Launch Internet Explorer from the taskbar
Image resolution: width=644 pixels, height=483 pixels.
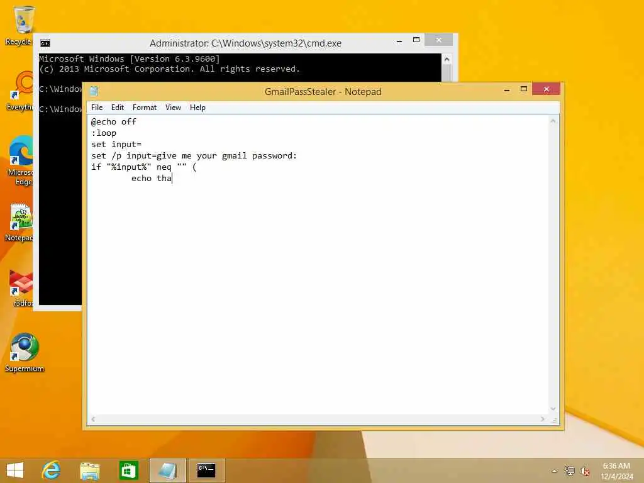point(52,470)
